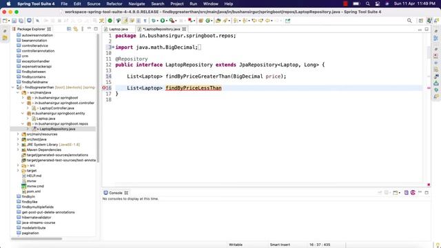441x248 pixels.
Task: Collapse the src/main/java folder
Action: pos(18,92)
